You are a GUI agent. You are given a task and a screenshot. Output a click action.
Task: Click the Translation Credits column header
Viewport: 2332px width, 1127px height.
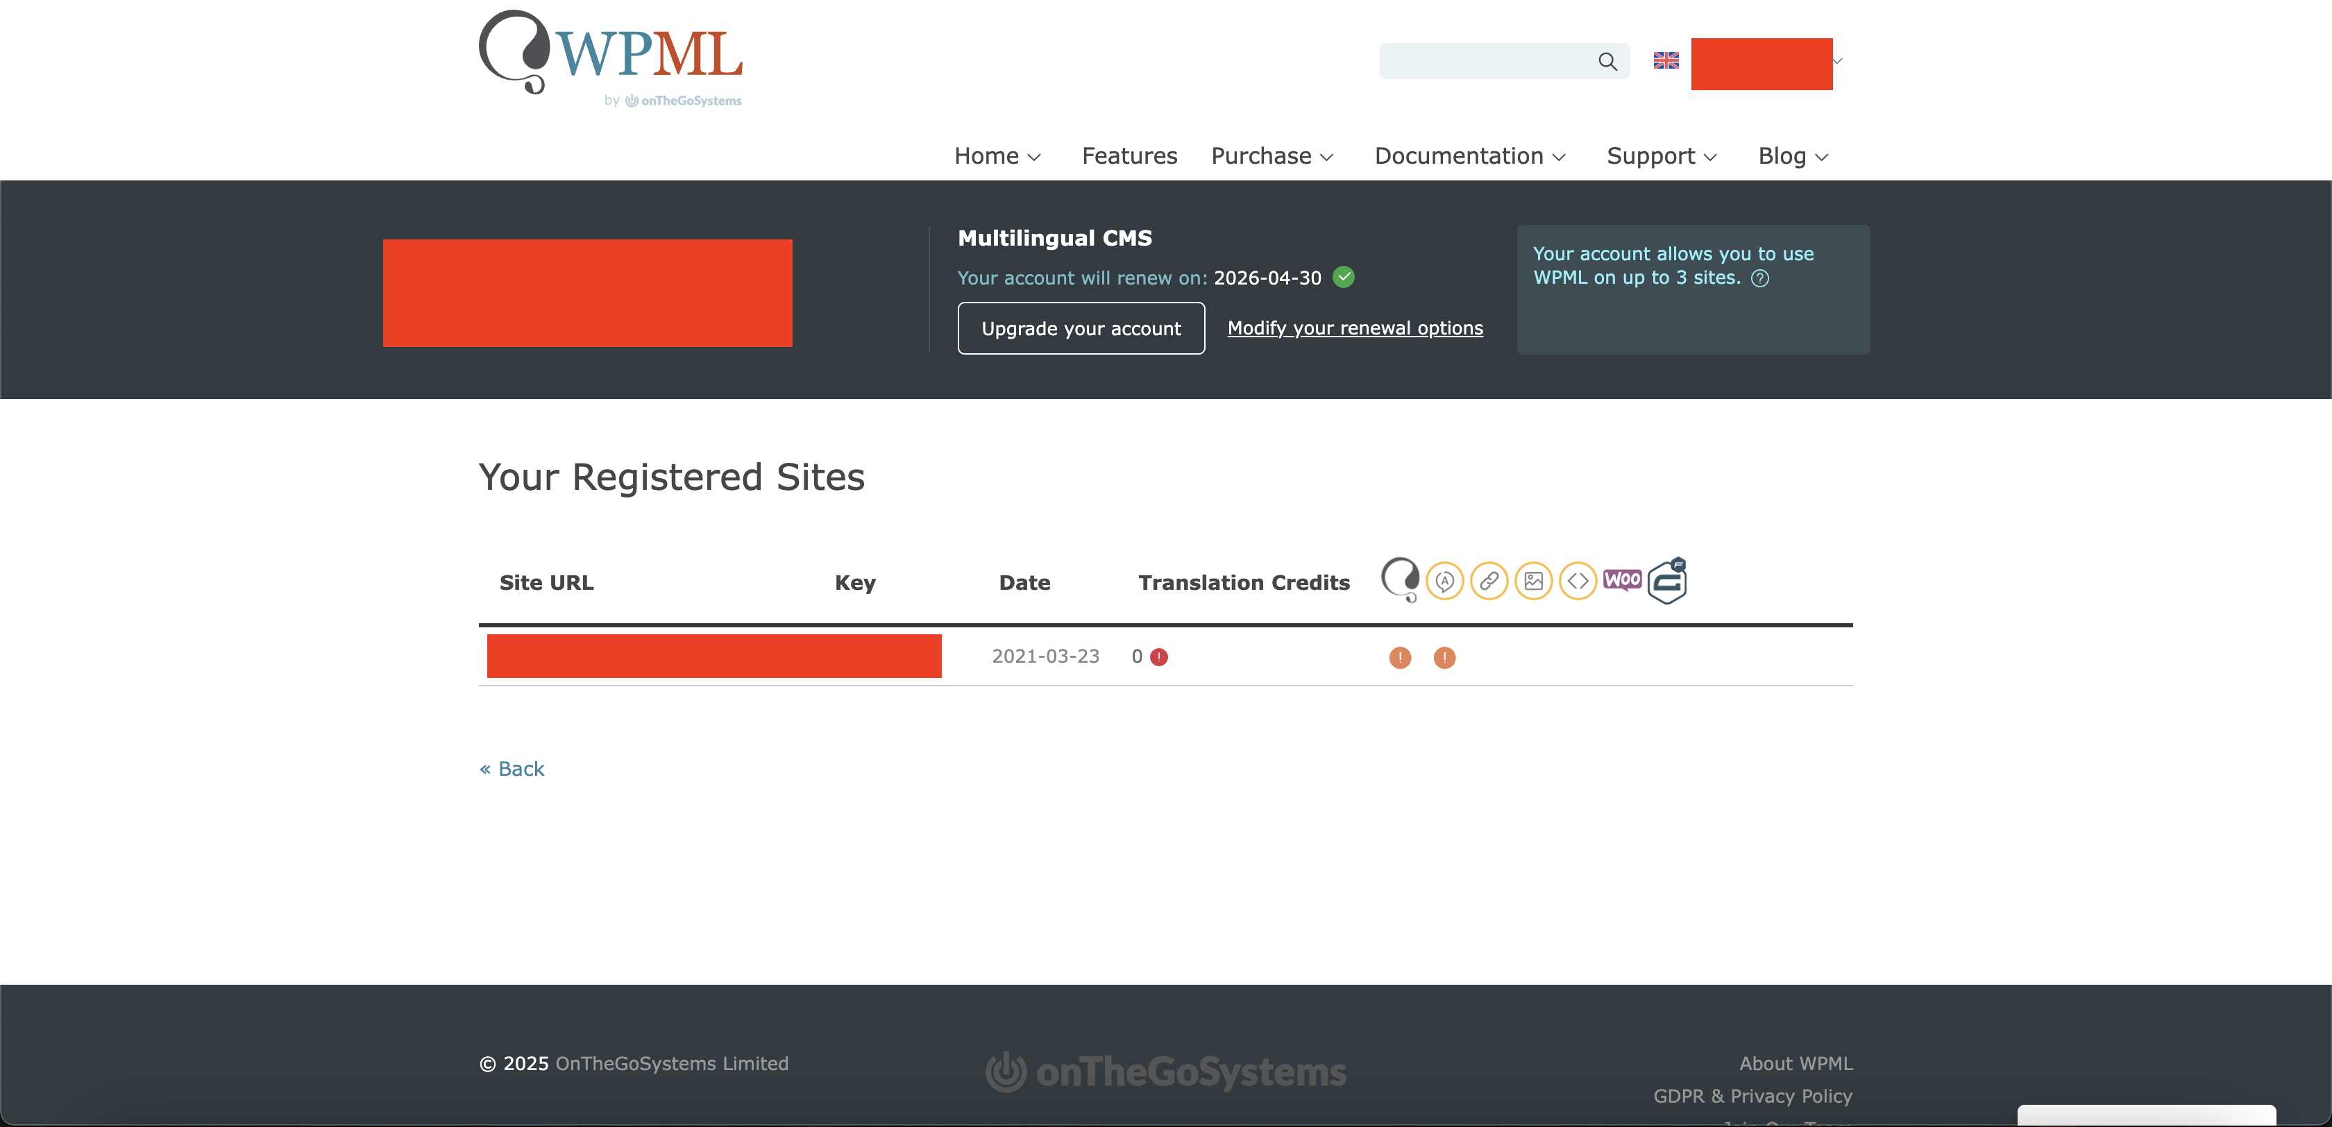pos(1244,583)
